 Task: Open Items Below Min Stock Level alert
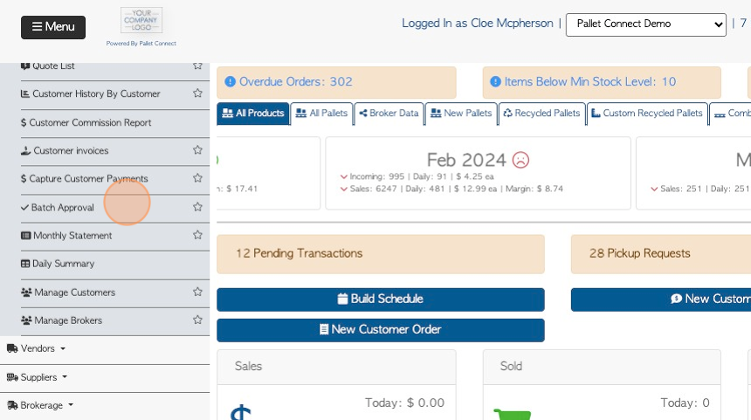coord(602,82)
